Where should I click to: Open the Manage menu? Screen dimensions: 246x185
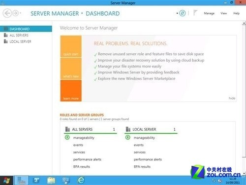pyautogui.click(x=209, y=13)
